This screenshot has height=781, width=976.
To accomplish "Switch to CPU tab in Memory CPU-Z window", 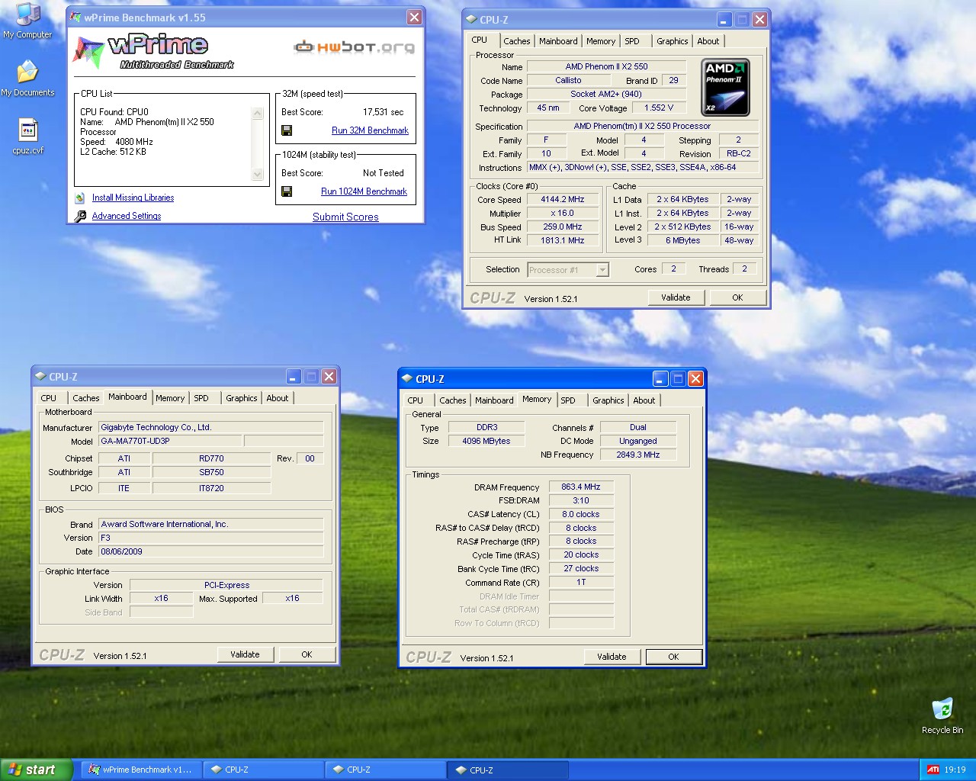I will coord(416,400).
